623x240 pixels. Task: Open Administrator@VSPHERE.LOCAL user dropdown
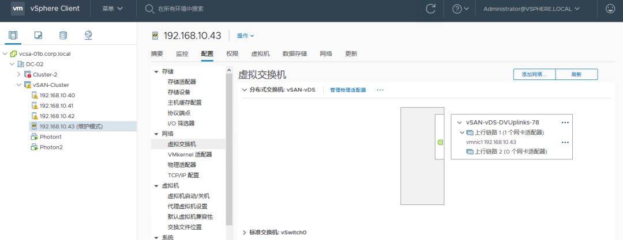[531, 9]
